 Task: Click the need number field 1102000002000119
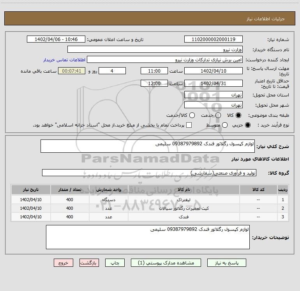pos(214,39)
